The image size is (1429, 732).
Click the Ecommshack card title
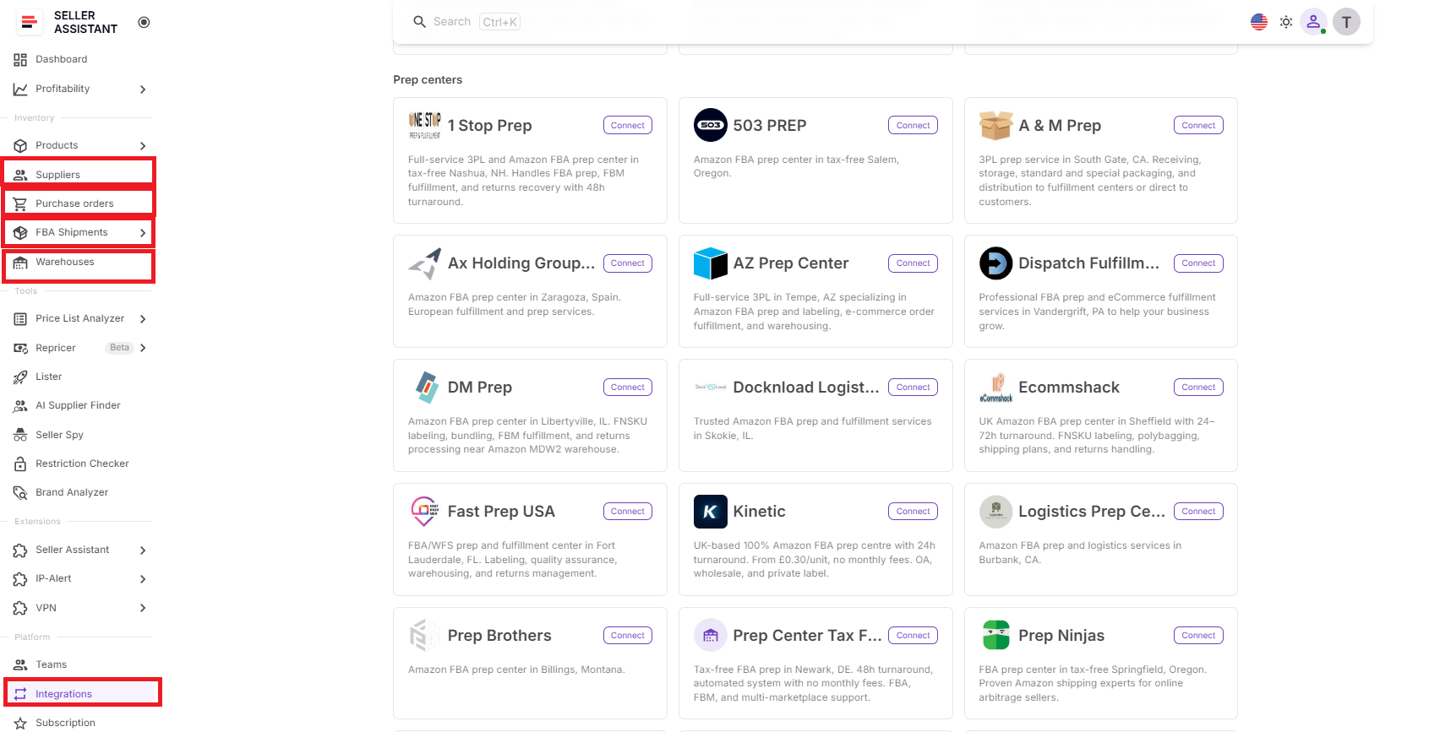1069,388
